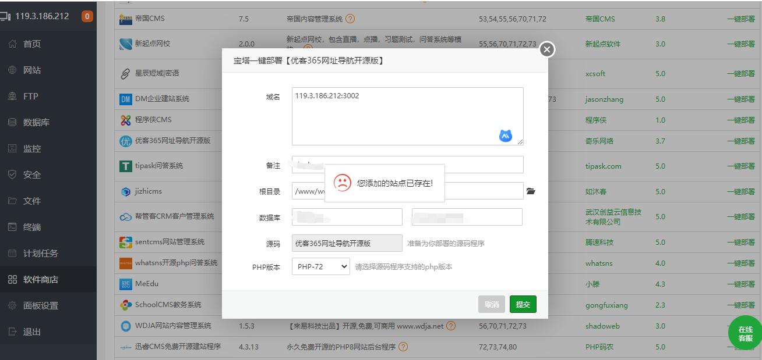Click the help icon beside 永久免费开源的PHP8网站后台程序

click(x=403, y=347)
